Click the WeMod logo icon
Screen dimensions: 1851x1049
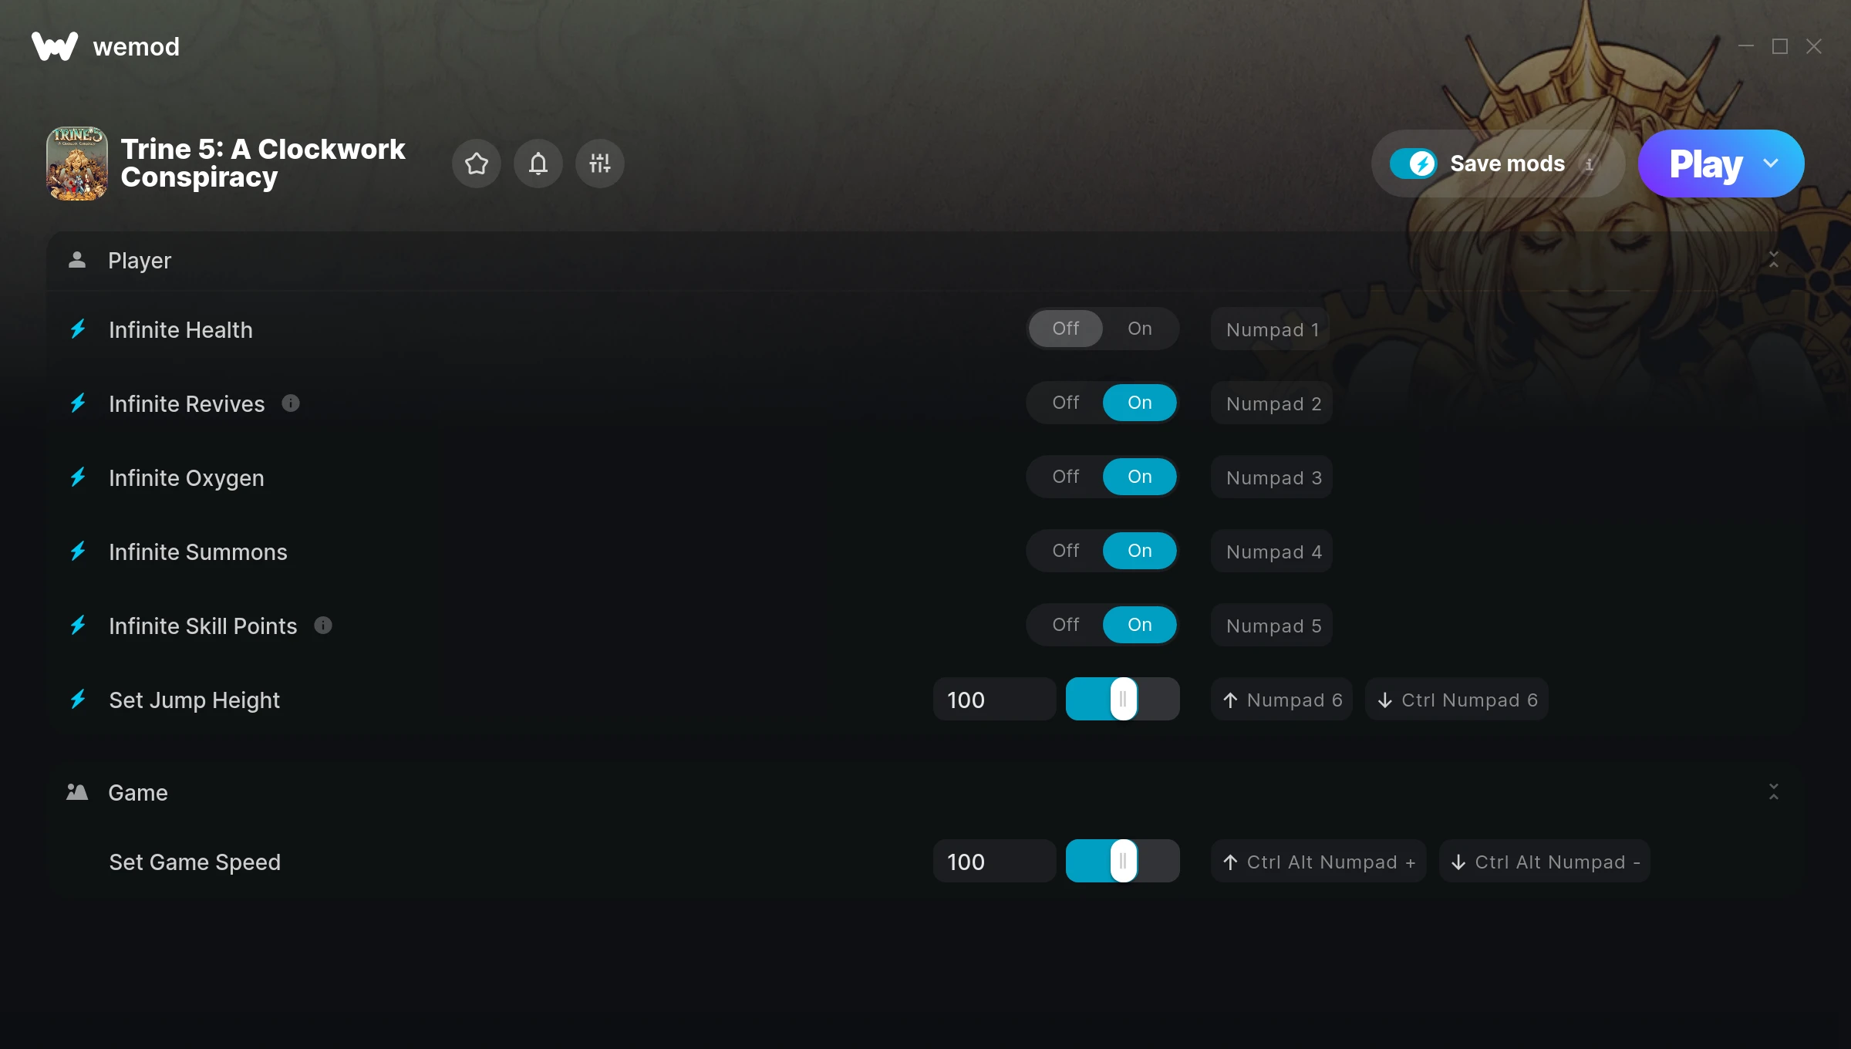55,46
